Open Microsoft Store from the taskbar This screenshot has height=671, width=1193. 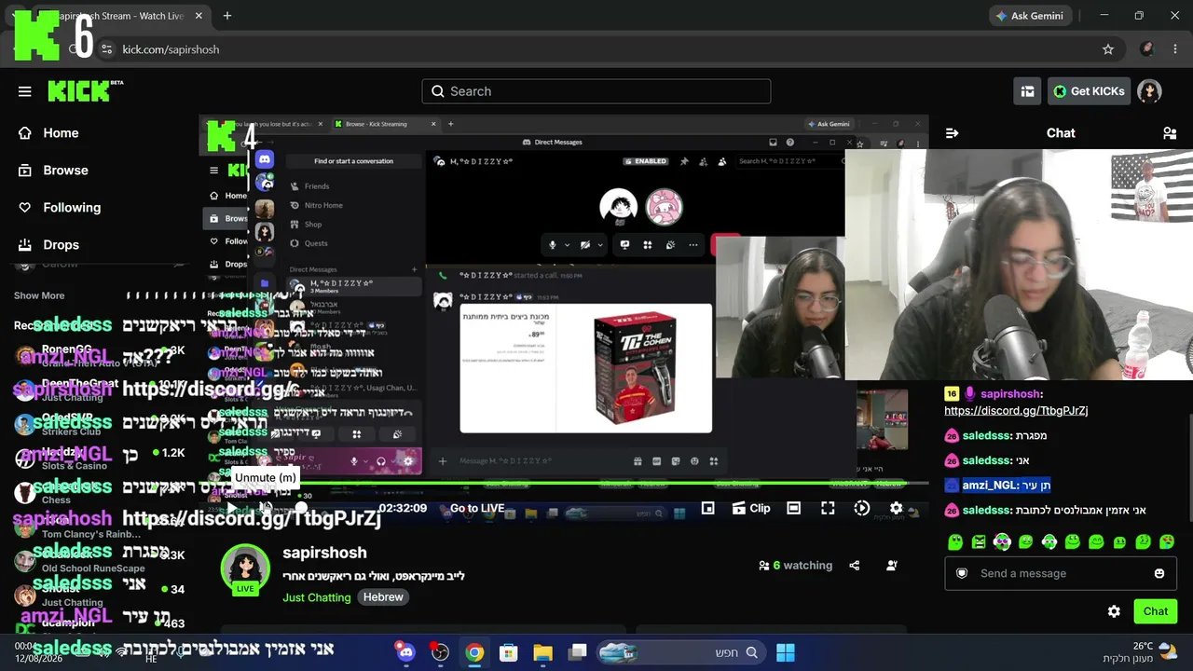[509, 652]
